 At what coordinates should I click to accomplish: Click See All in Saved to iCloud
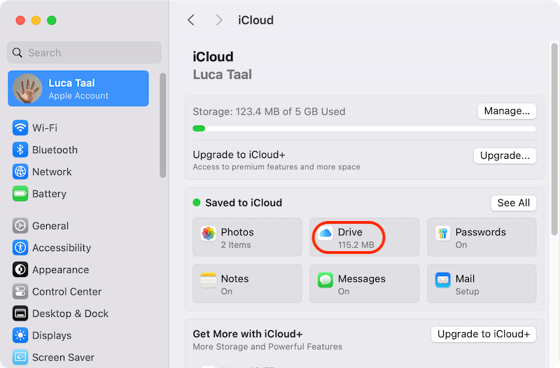click(514, 203)
